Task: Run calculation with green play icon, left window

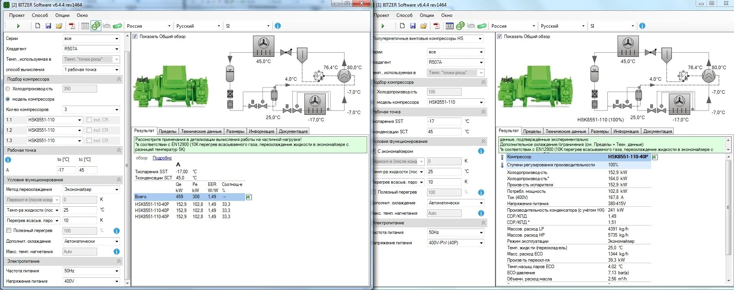Action: [18, 26]
